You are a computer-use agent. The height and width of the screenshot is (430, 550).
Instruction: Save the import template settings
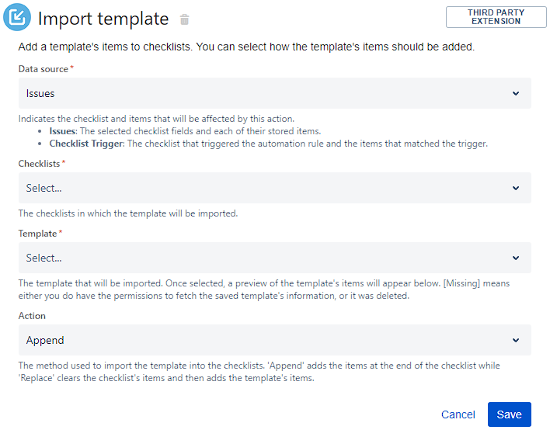509,414
